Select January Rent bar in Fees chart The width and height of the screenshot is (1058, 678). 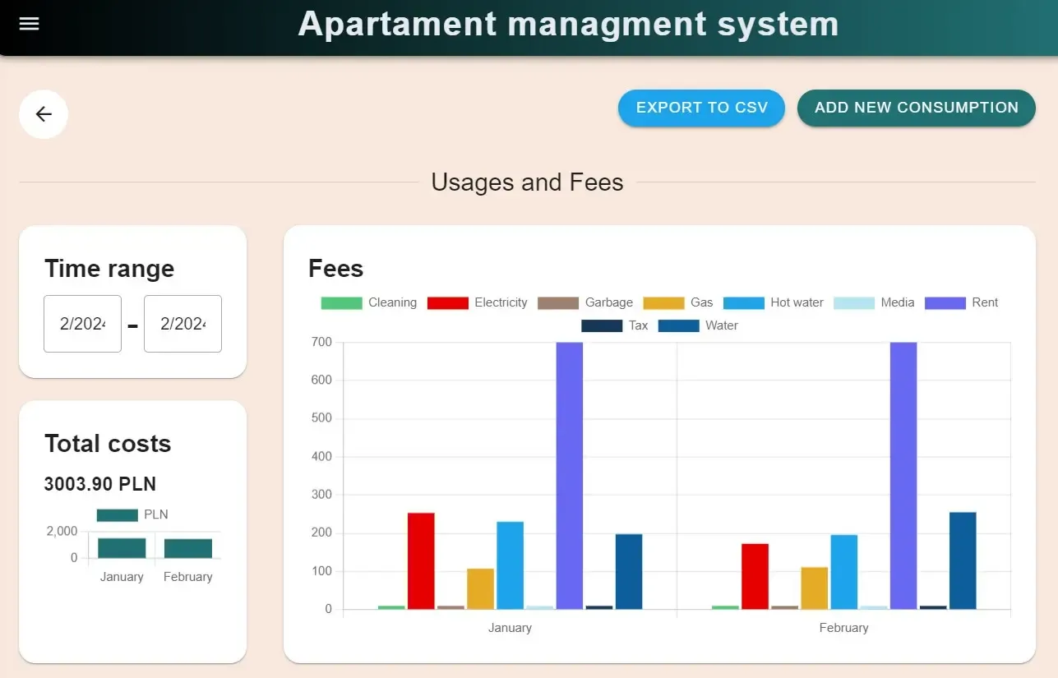point(570,476)
